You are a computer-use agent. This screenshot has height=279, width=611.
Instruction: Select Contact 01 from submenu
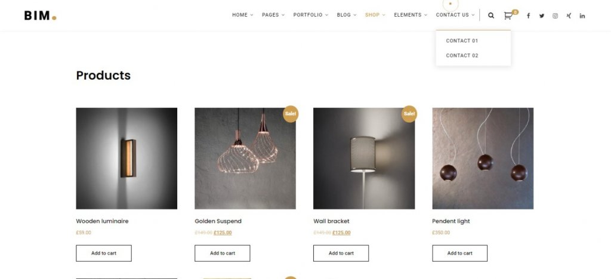coord(462,41)
